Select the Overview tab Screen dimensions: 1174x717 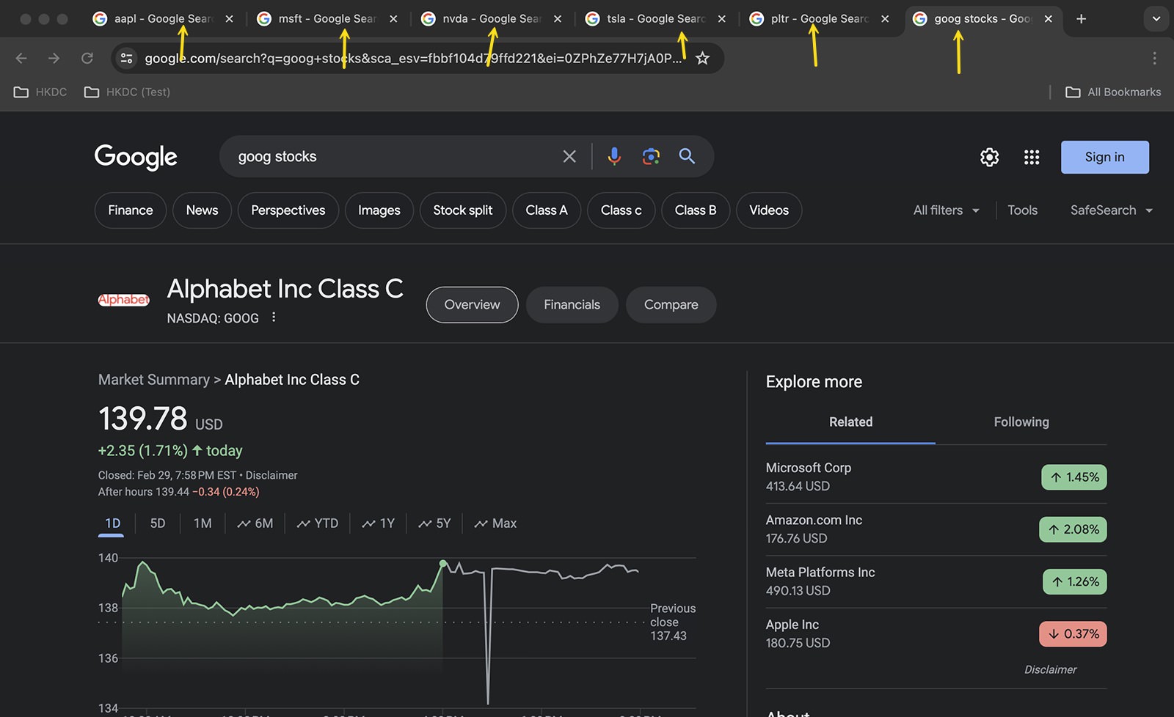pos(472,305)
